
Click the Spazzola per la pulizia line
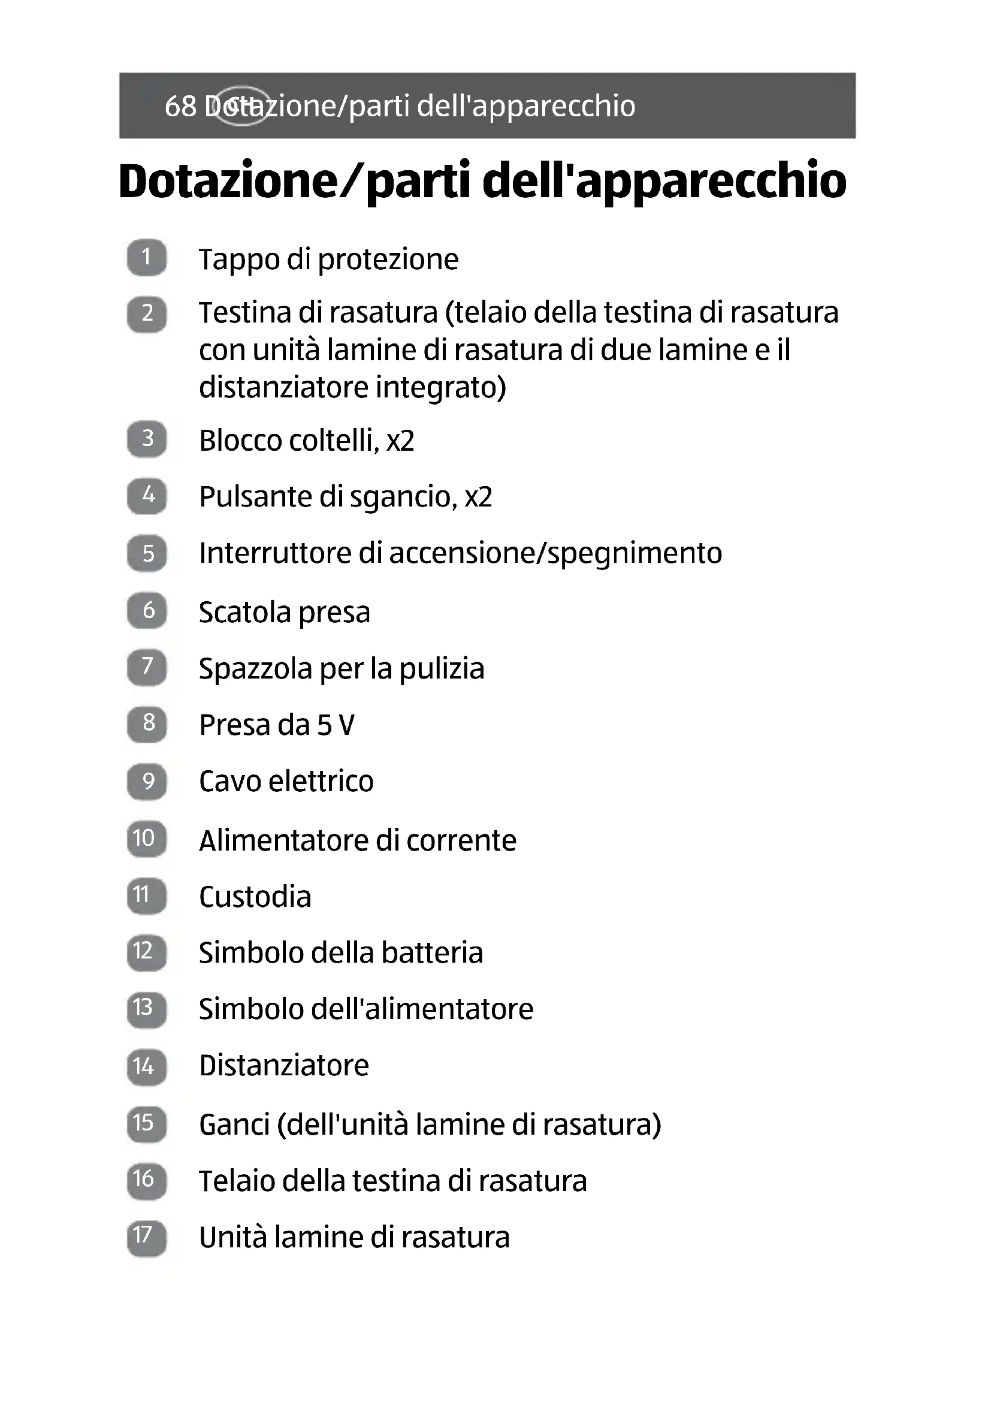(341, 668)
